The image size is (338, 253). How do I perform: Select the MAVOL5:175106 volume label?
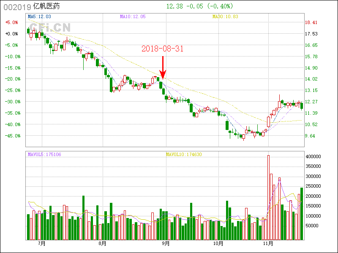click(44, 154)
